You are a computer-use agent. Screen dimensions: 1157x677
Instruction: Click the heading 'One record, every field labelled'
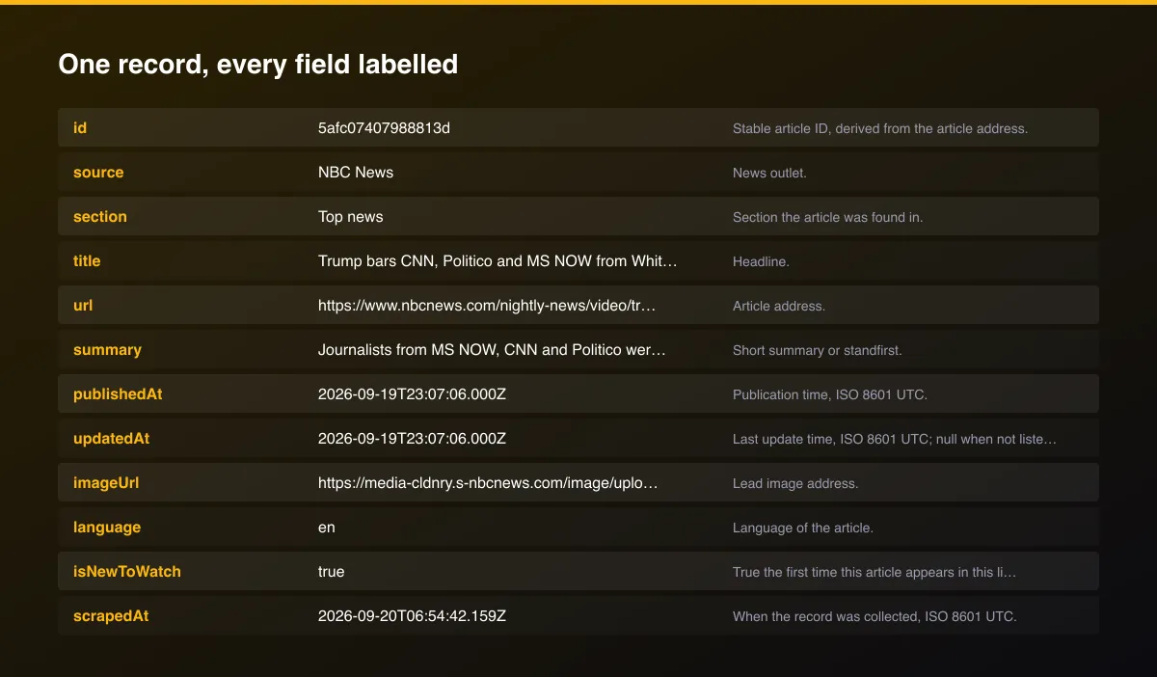point(257,64)
